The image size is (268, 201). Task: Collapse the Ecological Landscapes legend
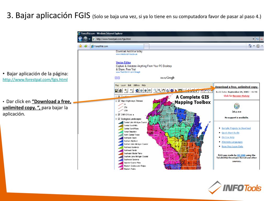pyautogui.click(x=116, y=119)
